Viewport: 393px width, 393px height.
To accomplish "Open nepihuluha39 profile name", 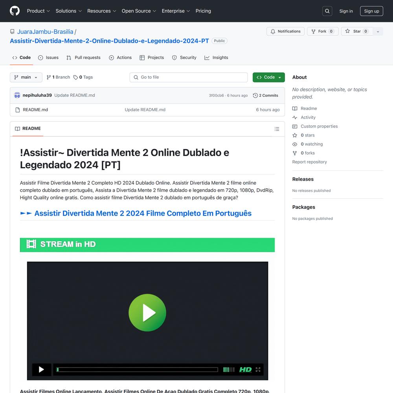I will pos(37,95).
